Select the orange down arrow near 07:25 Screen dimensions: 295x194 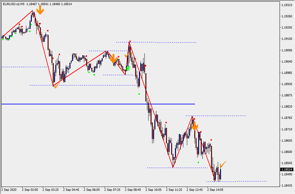113,58
